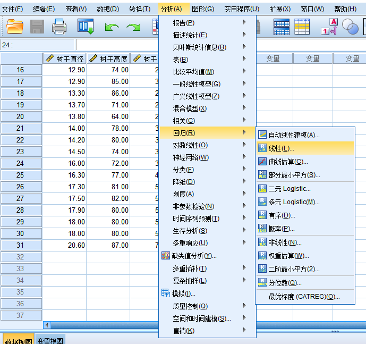The height and width of the screenshot is (344, 366).
Task: Select 模拟(I)... menu entry
Action: coord(207,293)
